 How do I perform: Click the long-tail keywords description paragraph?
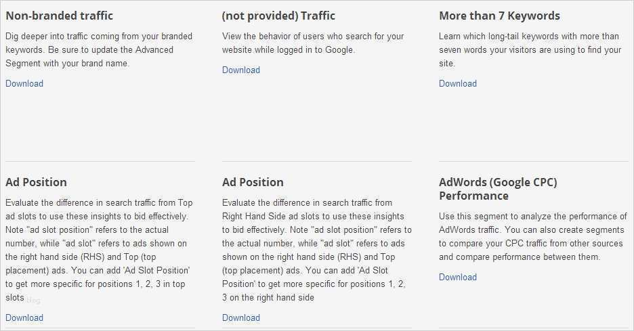[530, 50]
